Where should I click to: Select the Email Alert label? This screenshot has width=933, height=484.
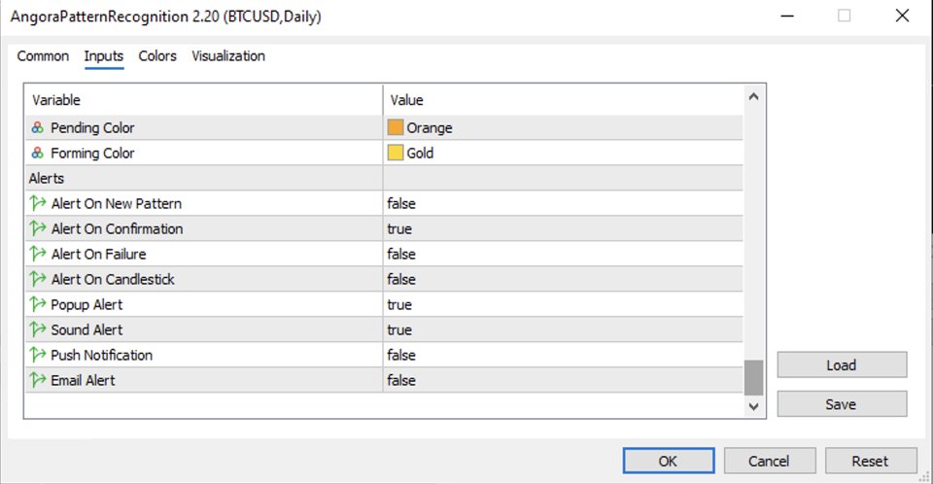click(84, 380)
